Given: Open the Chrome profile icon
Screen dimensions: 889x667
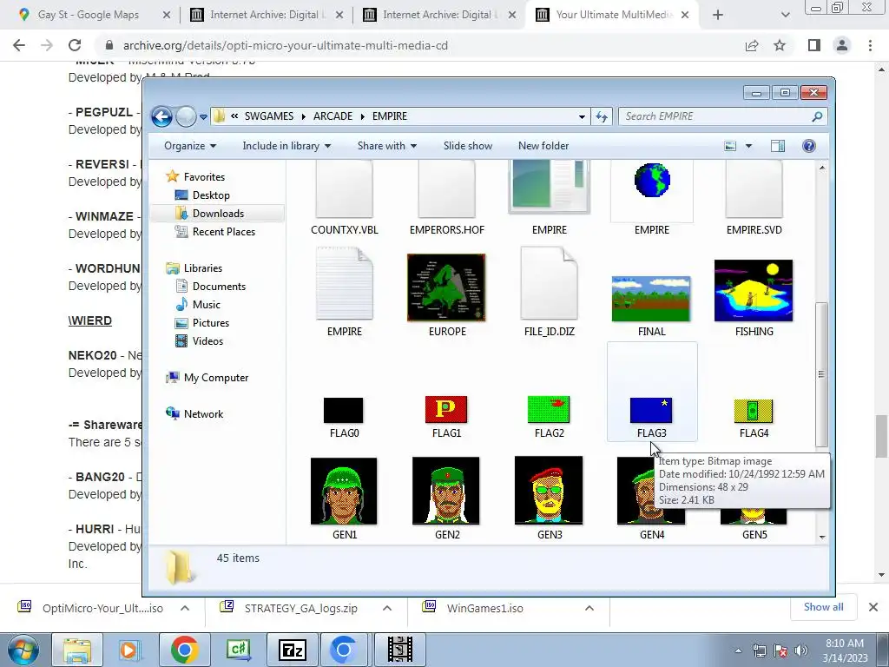Looking at the screenshot, I should pos(842,45).
